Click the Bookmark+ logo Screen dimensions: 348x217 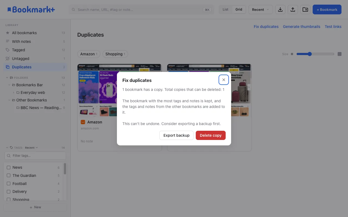click(x=31, y=9)
